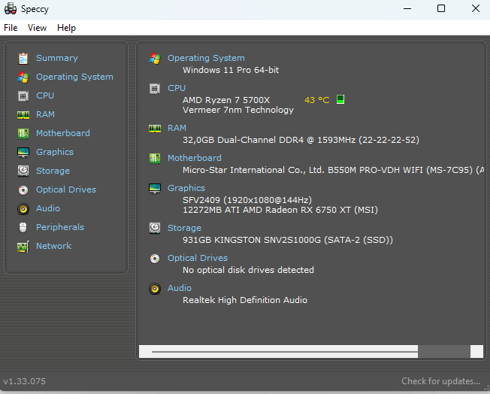Open the Help menu
The height and width of the screenshot is (394, 490).
(66, 28)
